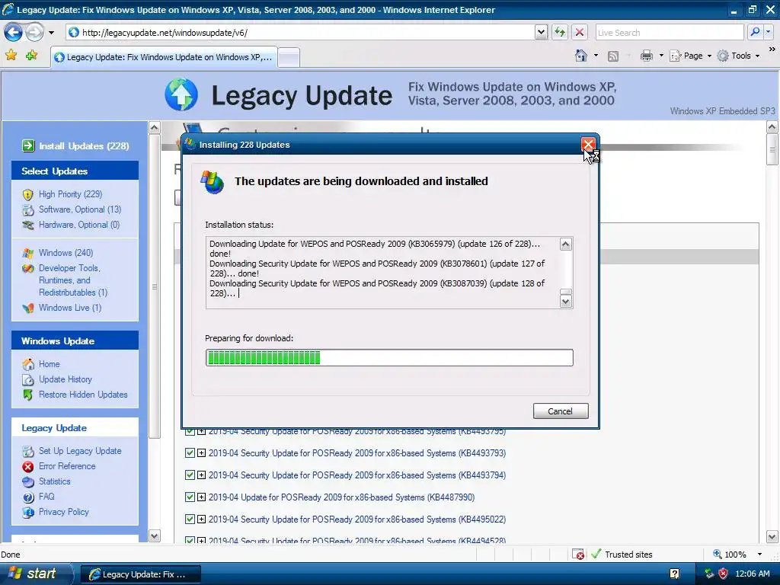The height and width of the screenshot is (585, 780).
Task: Click the red Error Reference icon
Action: click(28, 466)
